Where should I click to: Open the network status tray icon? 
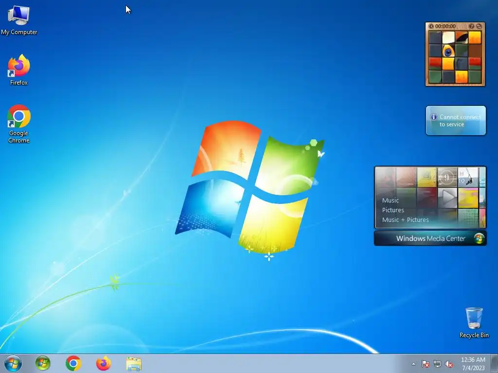pos(437,364)
